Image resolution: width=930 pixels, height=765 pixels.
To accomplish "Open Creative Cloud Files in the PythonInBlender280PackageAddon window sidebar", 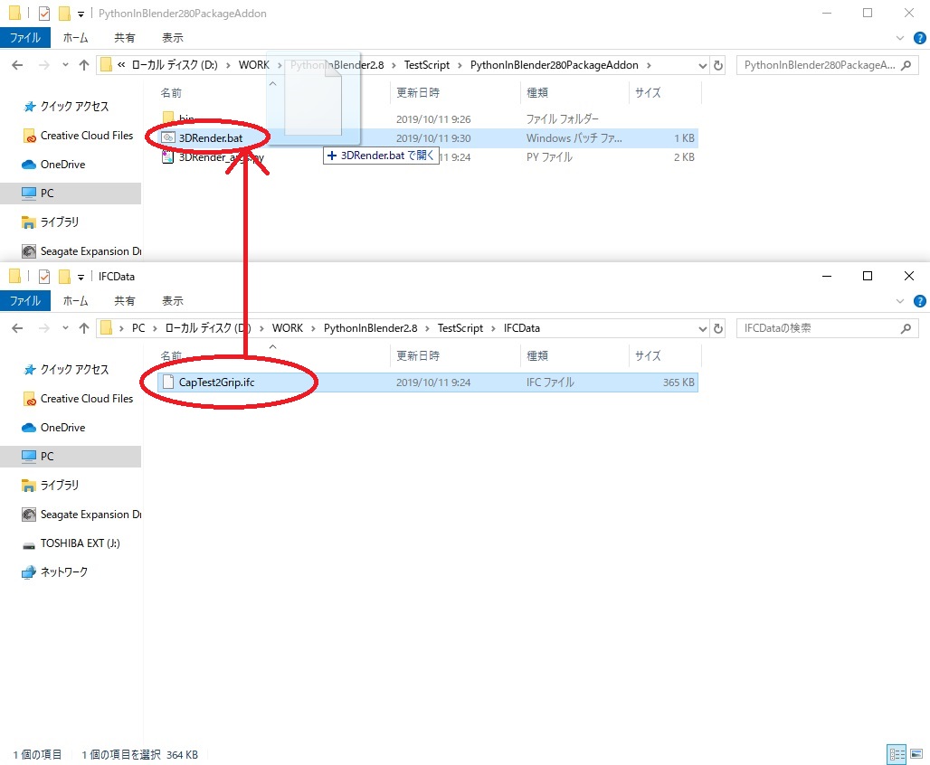I will coord(79,136).
